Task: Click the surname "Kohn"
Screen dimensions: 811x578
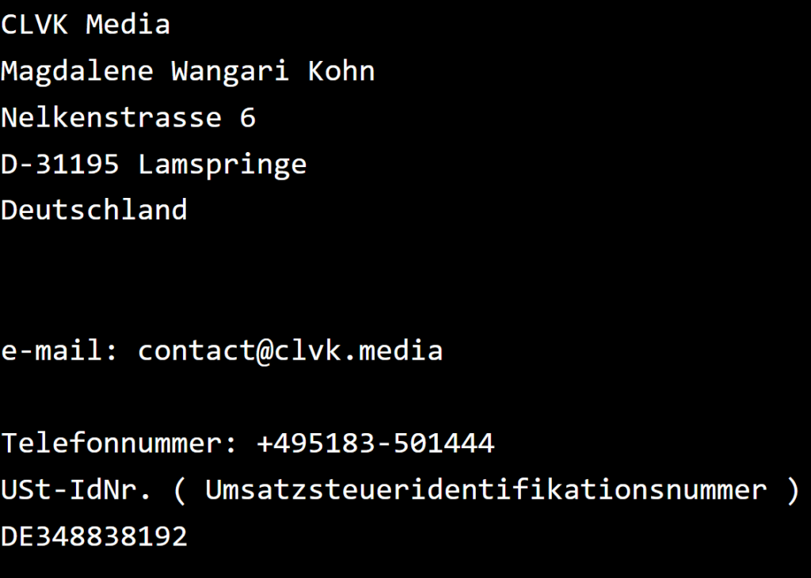Action: [x=341, y=71]
